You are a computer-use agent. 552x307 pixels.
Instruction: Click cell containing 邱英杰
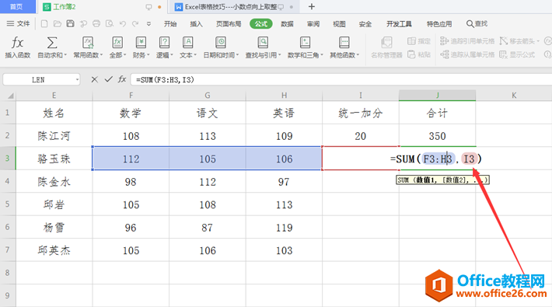(x=54, y=250)
